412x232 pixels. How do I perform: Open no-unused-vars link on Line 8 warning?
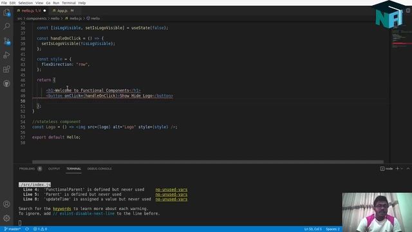[171, 199]
